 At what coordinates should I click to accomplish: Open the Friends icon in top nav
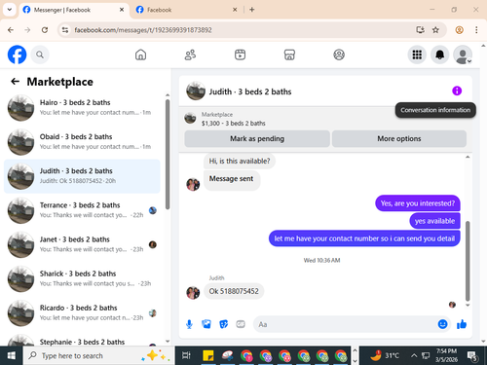click(x=190, y=55)
